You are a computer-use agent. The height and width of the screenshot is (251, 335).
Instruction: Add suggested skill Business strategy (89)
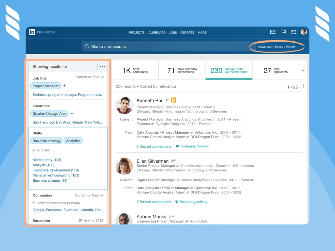(x=50, y=180)
